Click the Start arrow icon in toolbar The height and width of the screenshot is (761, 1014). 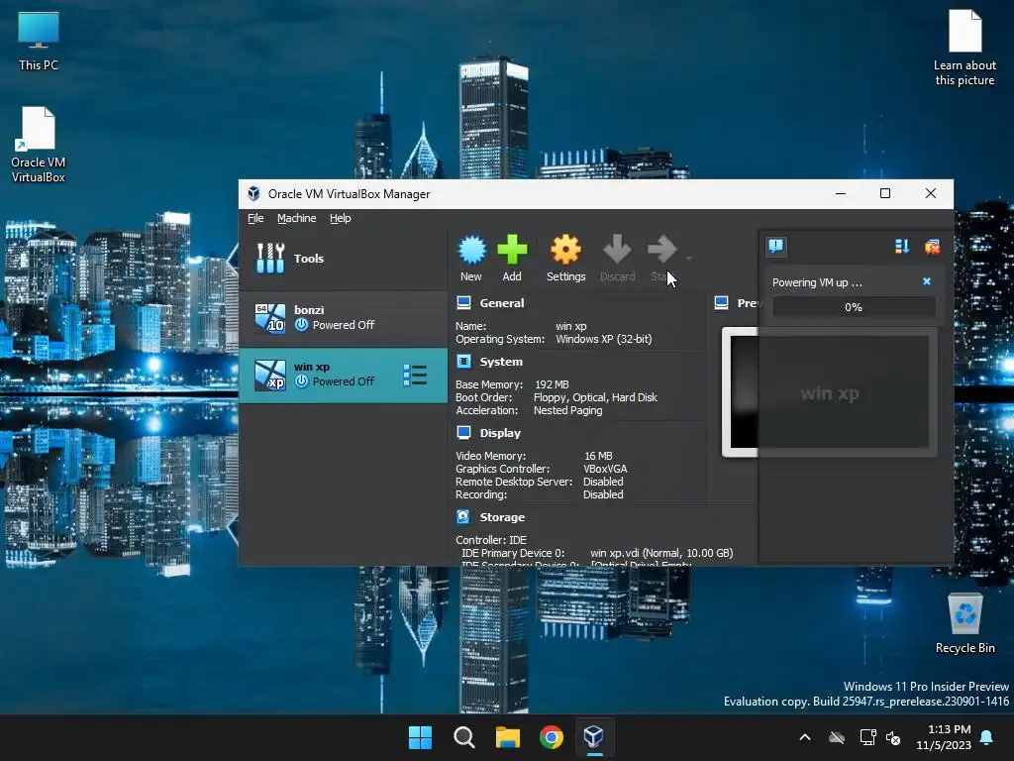661,250
